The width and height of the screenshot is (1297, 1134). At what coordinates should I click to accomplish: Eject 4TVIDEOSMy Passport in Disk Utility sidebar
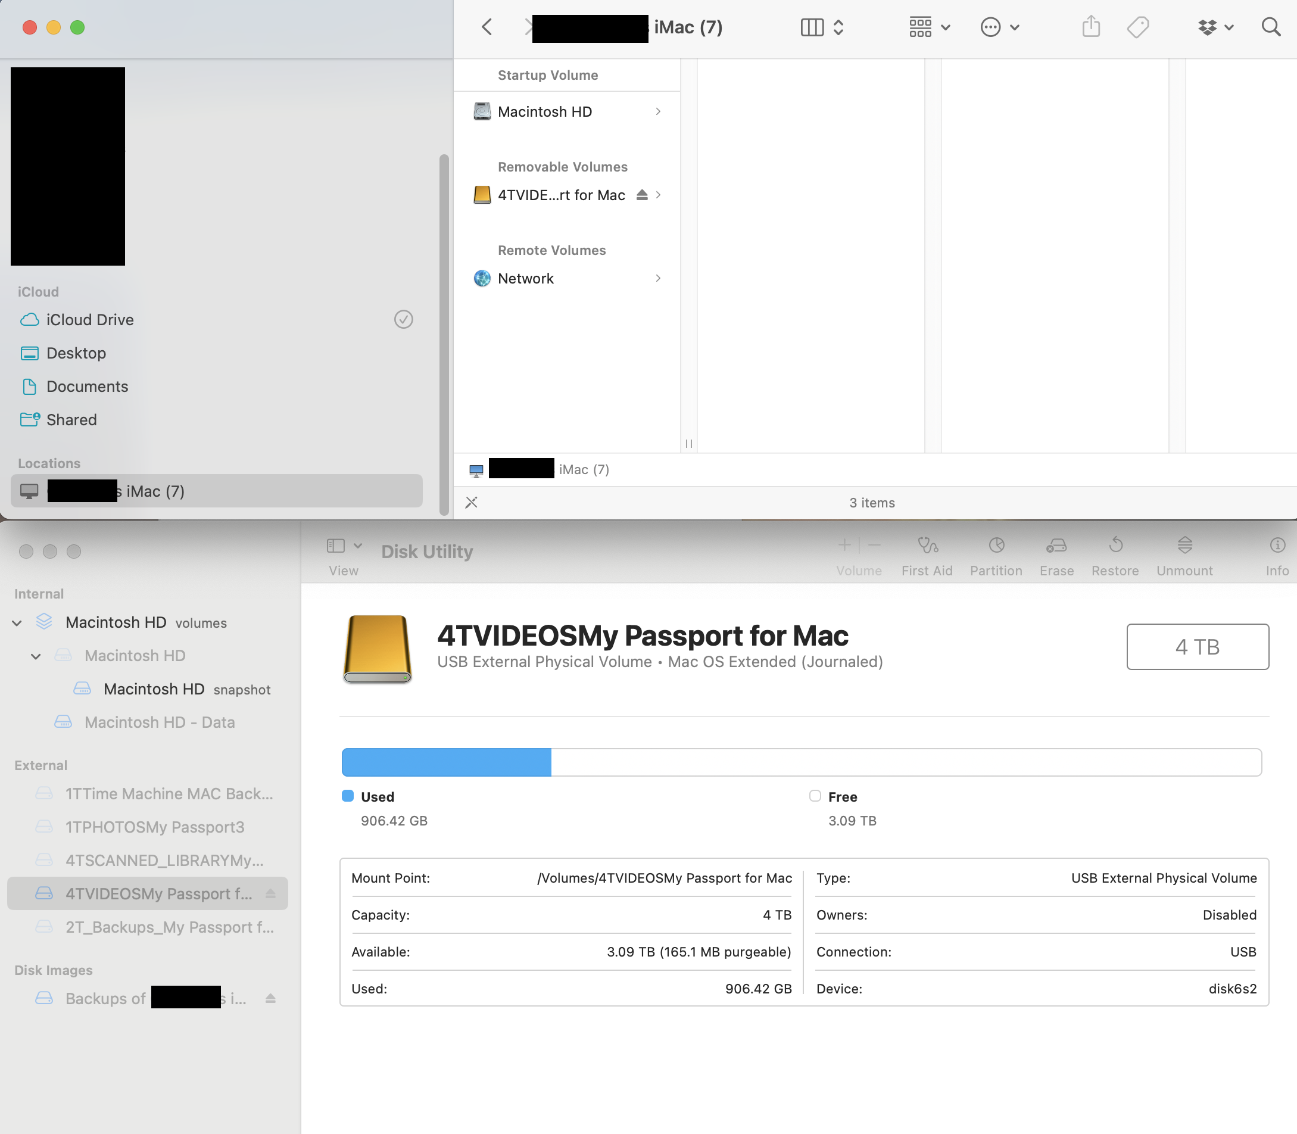270,893
